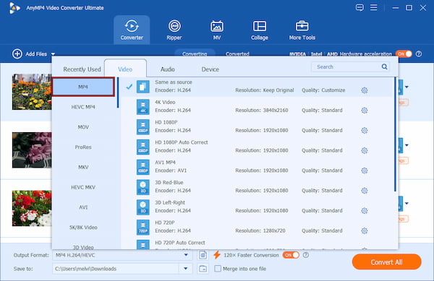Switch to the Video tab
434x281 pixels.
click(125, 69)
